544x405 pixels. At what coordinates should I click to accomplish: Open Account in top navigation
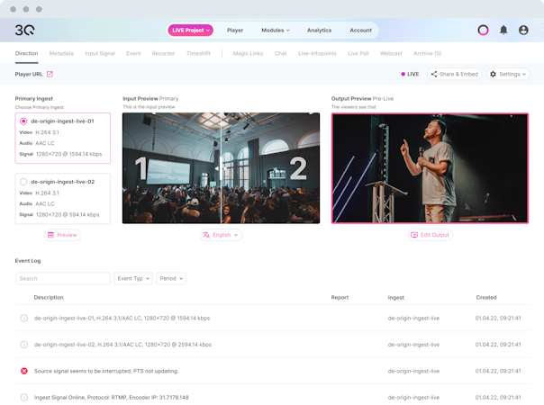pos(360,31)
